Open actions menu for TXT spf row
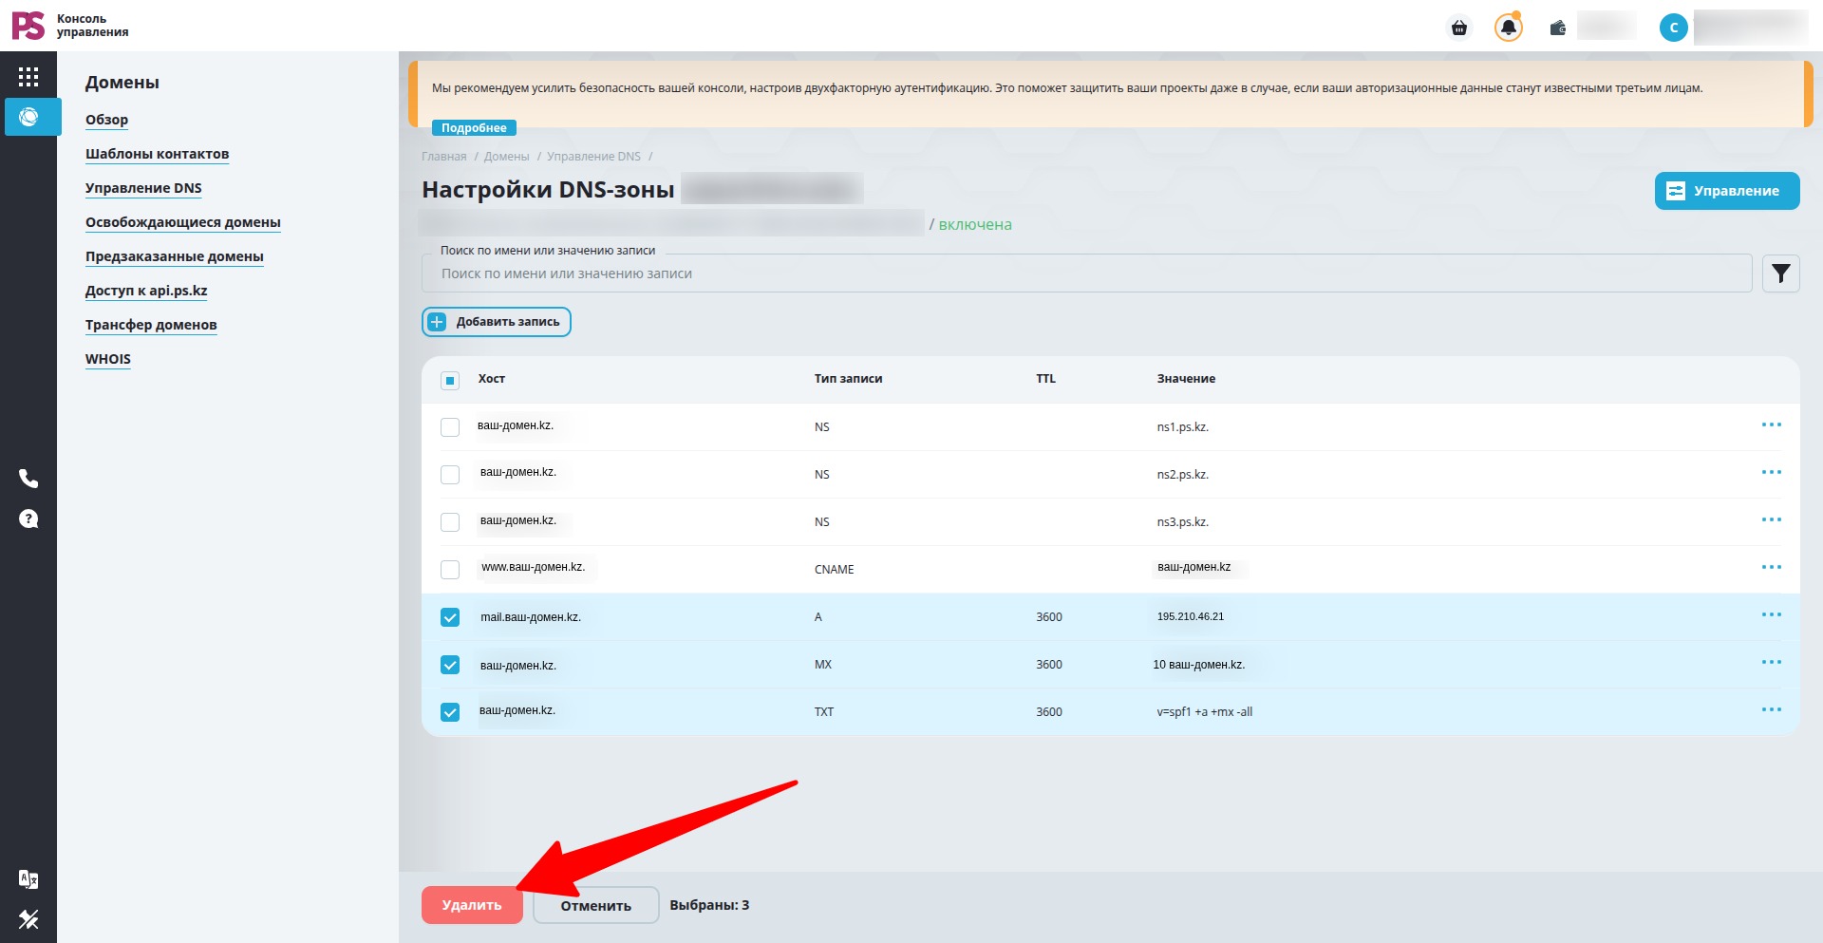The width and height of the screenshot is (1823, 943). [x=1772, y=709]
